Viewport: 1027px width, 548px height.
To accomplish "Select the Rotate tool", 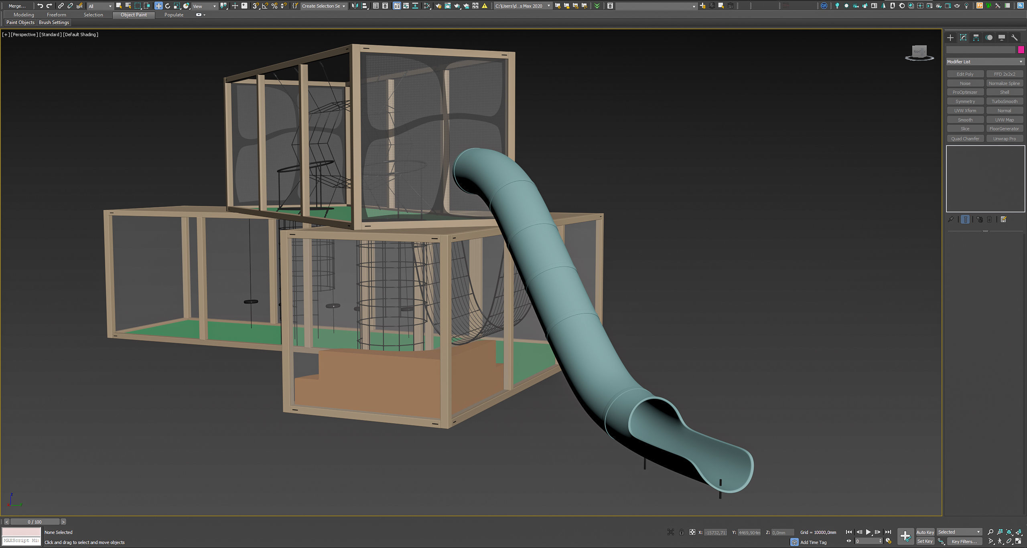I will click(x=168, y=6).
